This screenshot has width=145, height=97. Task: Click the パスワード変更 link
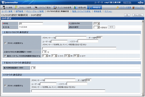[x=125, y=8]
